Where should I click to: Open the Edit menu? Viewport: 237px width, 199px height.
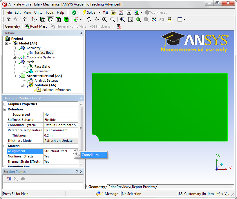click(17, 12)
